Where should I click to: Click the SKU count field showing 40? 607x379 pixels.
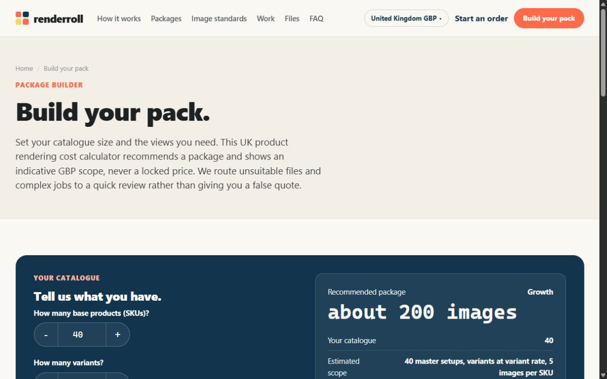click(82, 335)
